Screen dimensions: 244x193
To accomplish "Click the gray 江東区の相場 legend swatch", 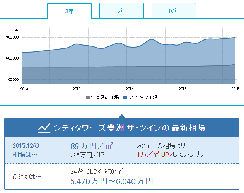I will click(88, 97).
